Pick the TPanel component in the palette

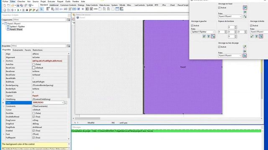[113, 9]
